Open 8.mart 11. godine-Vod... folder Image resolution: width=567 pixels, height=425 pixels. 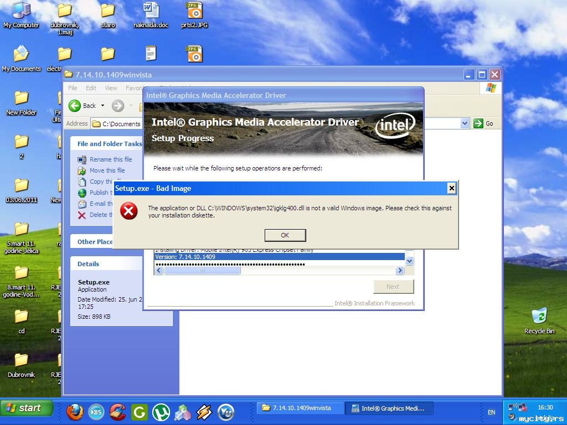coord(22,282)
